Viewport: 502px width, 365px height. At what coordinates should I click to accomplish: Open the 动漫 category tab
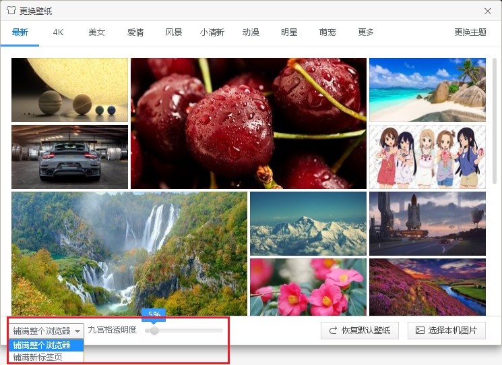(251, 32)
